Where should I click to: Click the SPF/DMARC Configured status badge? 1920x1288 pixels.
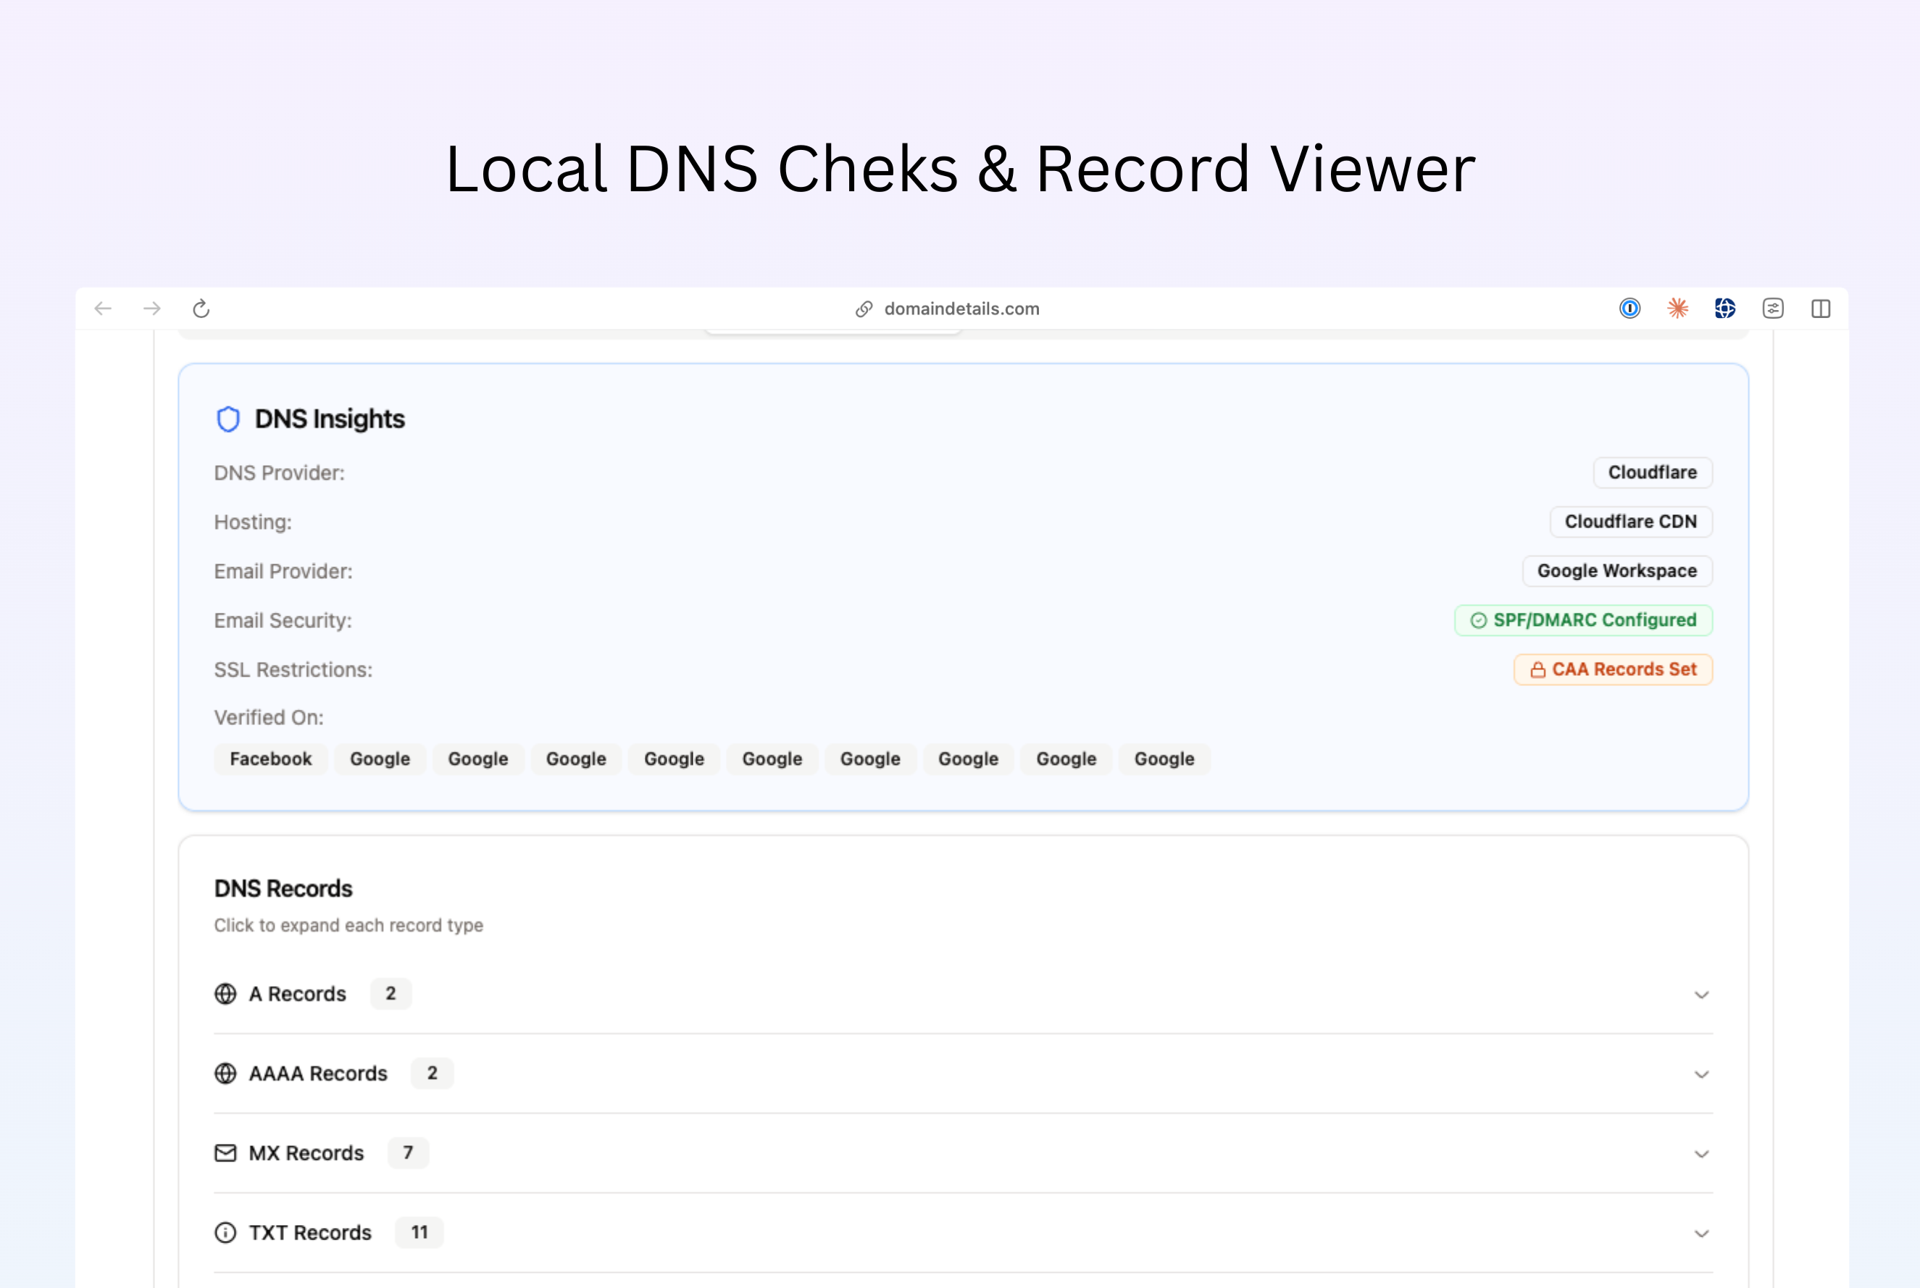[x=1583, y=620]
